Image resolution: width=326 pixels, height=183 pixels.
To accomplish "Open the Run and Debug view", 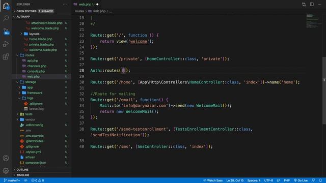I will pyautogui.click(x=6, y=44).
